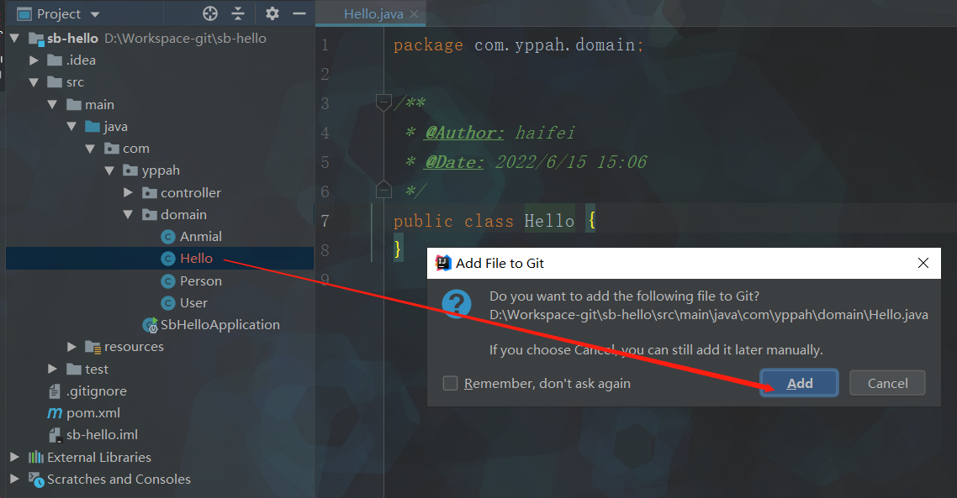Expand the .idea folder
The width and height of the screenshot is (957, 498).
click(34, 60)
